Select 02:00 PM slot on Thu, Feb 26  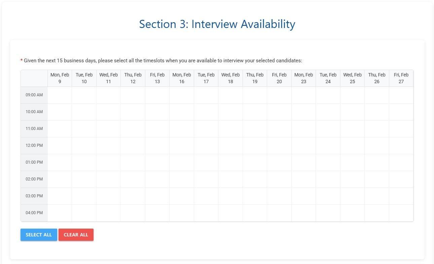pyautogui.click(x=377, y=179)
